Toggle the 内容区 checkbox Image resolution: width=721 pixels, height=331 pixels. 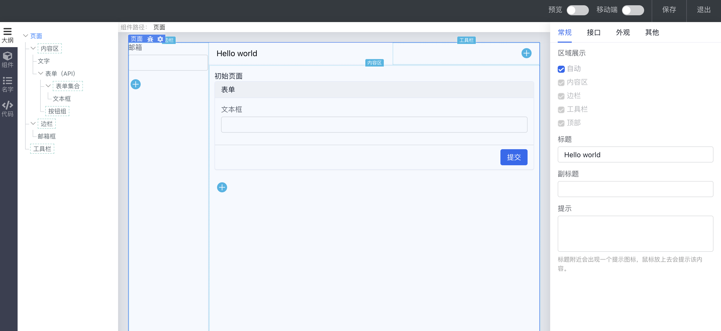pyautogui.click(x=561, y=82)
